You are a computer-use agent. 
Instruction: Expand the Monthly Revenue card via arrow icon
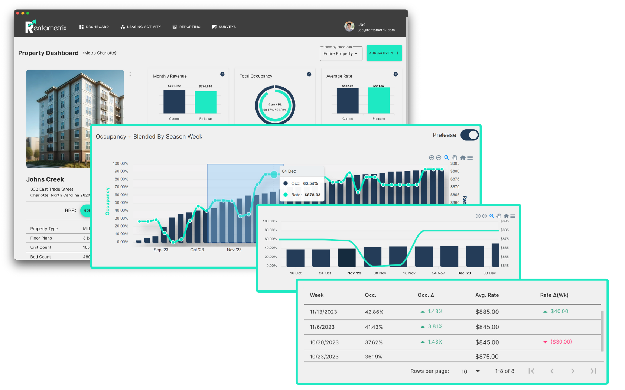[222, 74]
